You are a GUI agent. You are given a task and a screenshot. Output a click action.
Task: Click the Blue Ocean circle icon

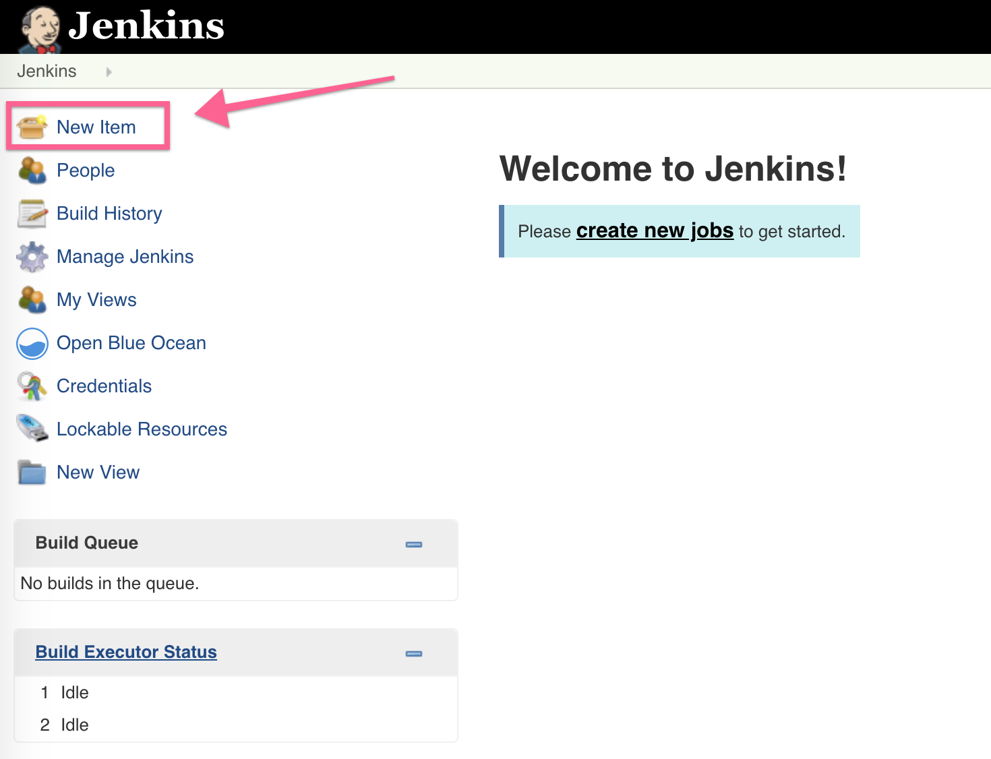pyautogui.click(x=32, y=343)
